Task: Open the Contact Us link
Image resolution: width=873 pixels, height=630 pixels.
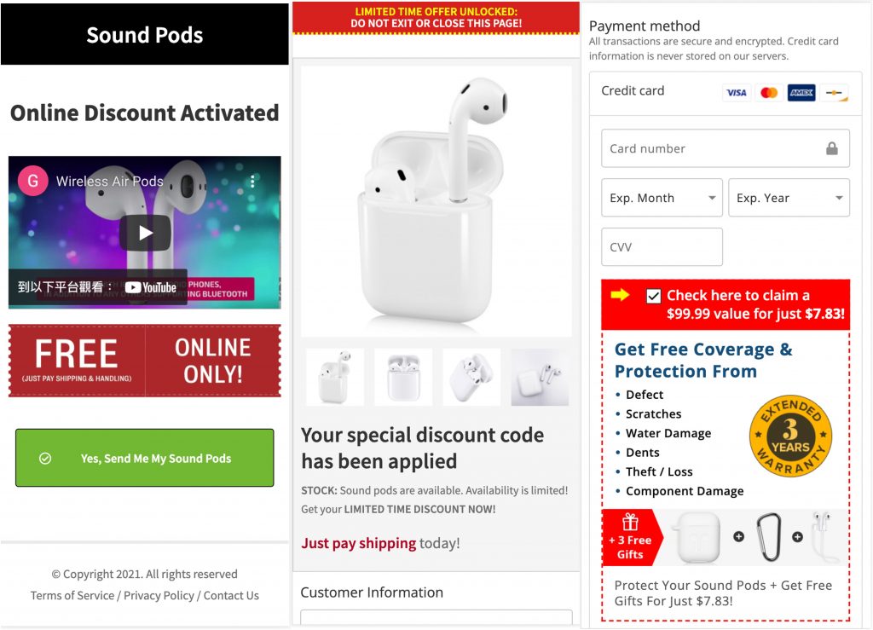Action: click(231, 595)
